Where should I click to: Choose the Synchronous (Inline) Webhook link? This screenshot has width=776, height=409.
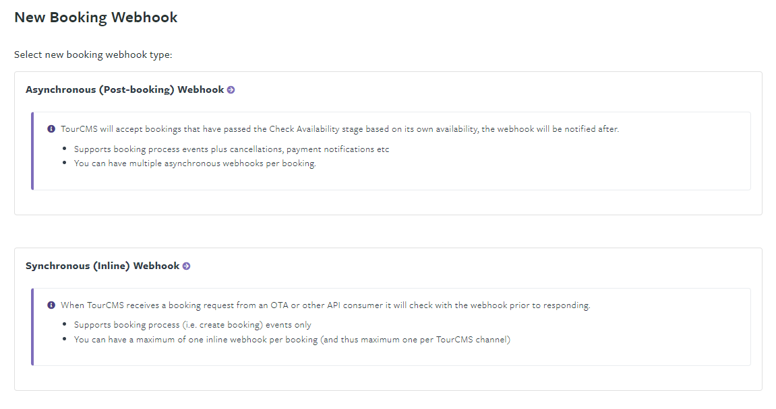[x=102, y=266]
